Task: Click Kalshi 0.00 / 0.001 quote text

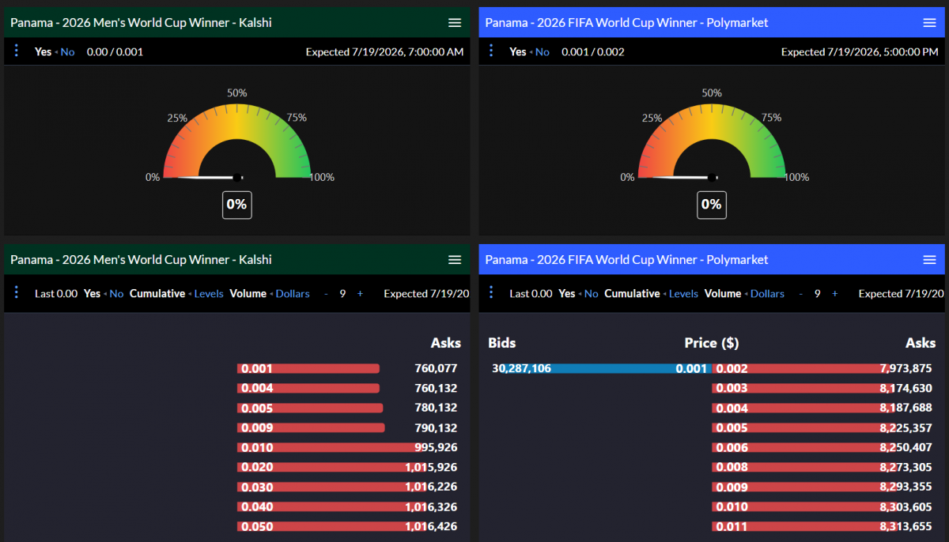Action: tap(115, 52)
